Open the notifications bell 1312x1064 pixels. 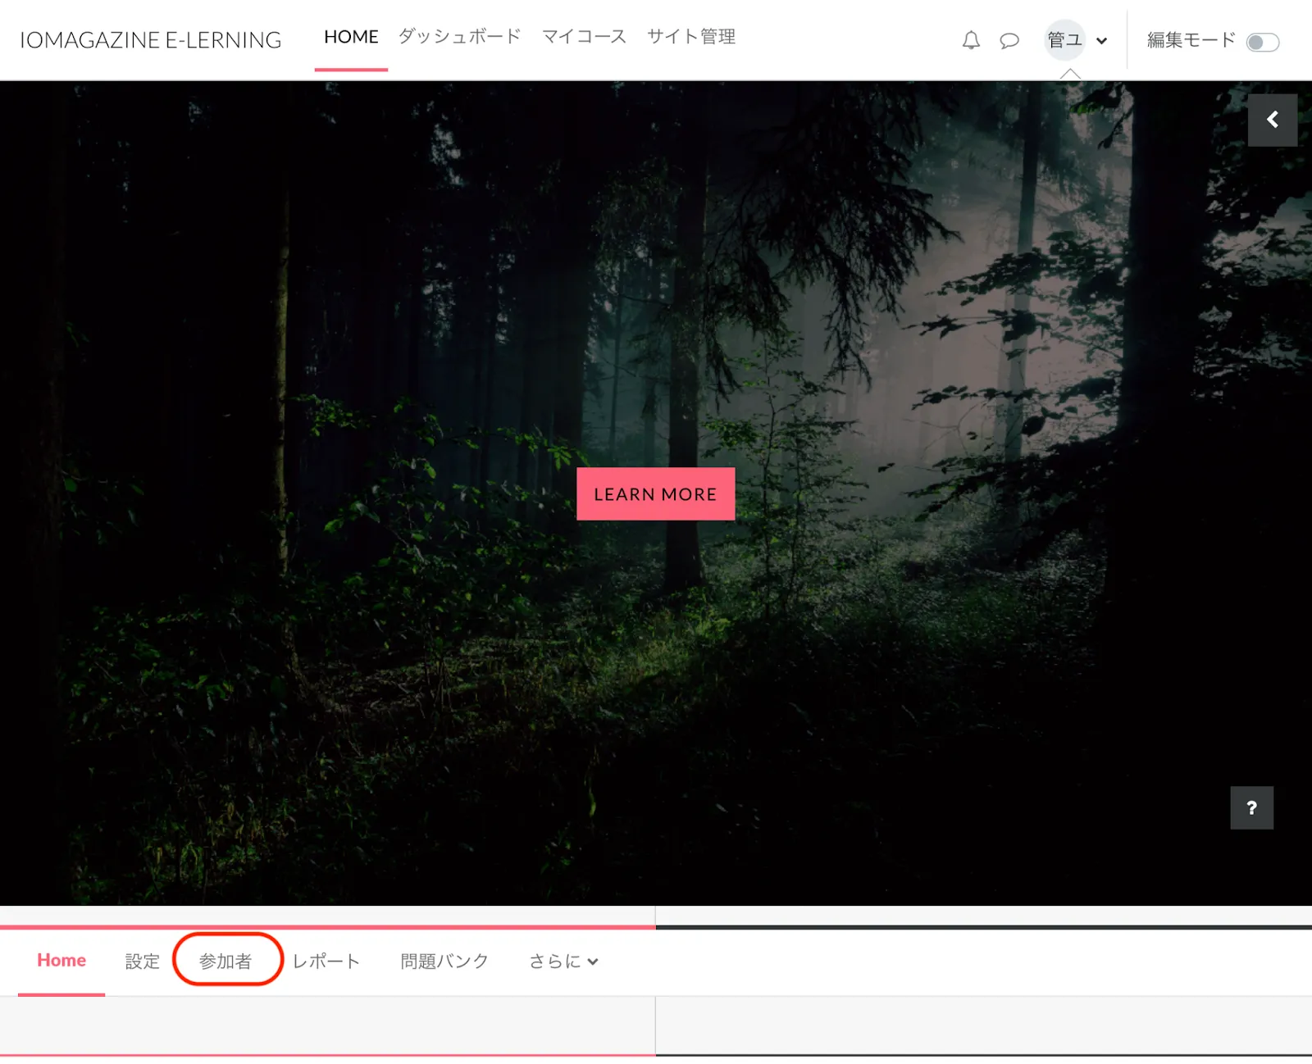coord(971,40)
